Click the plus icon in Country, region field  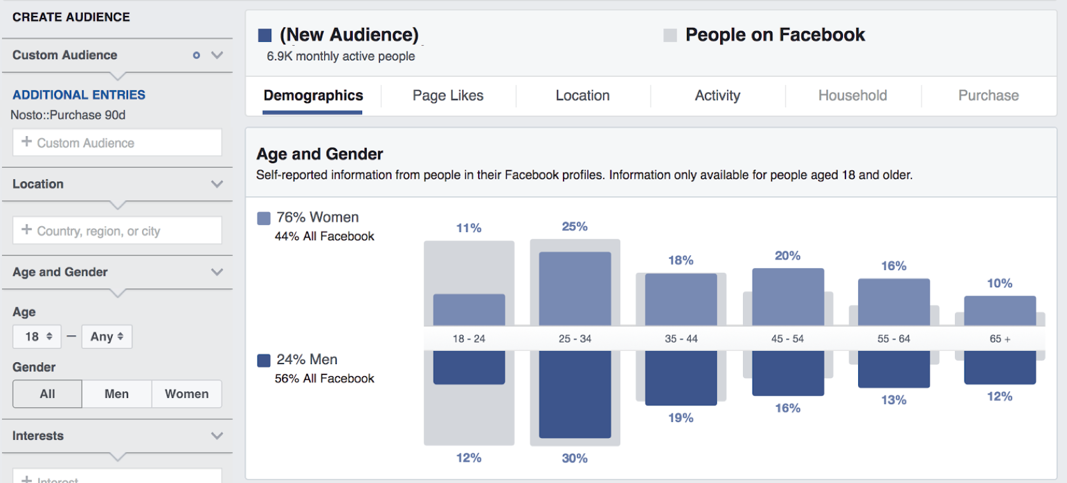pyautogui.click(x=27, y=229)
